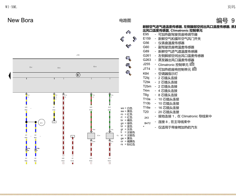Click small terminal box atop short red-white wire
This screenshot has height=196, width=236.
tap(73, 136)
